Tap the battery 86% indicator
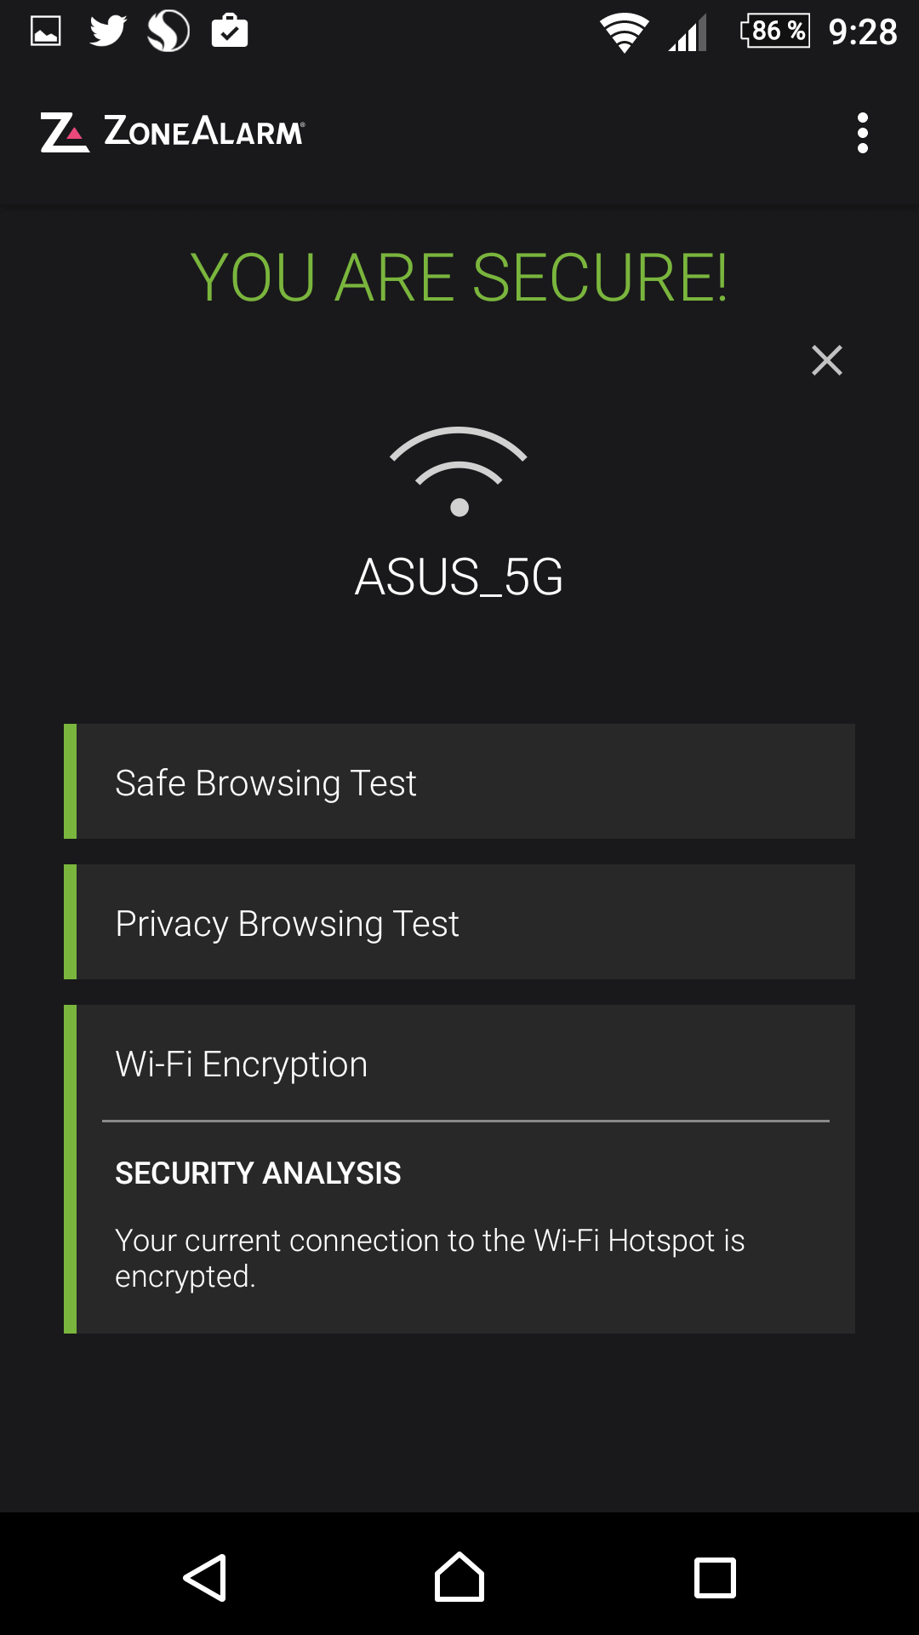Viewport: 919px width, 1635px height. pos(775,32)
